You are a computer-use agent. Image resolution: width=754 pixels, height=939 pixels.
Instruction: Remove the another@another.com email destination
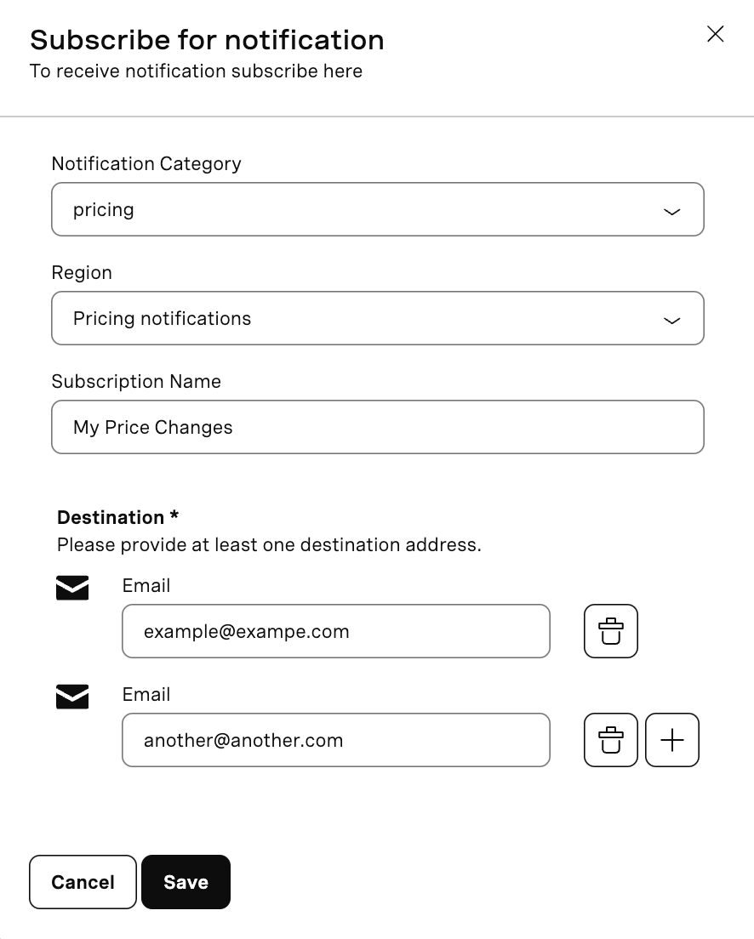(611, 740)
